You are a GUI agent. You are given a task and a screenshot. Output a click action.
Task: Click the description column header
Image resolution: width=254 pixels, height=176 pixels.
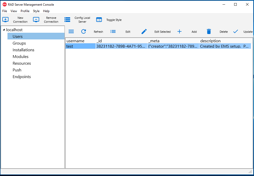click(225, 41)
